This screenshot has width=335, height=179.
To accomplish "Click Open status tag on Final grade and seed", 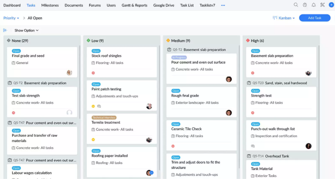I will click(x=16, y=51).
